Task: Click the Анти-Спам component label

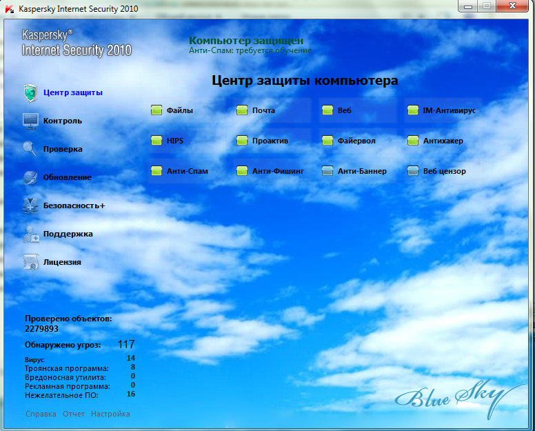Action: pos(188,171)
